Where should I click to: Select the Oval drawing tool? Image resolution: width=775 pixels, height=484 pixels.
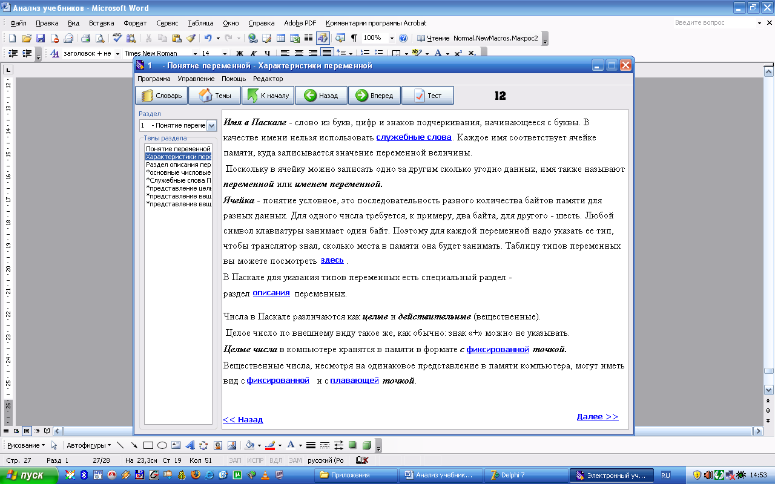click(162, 445)
